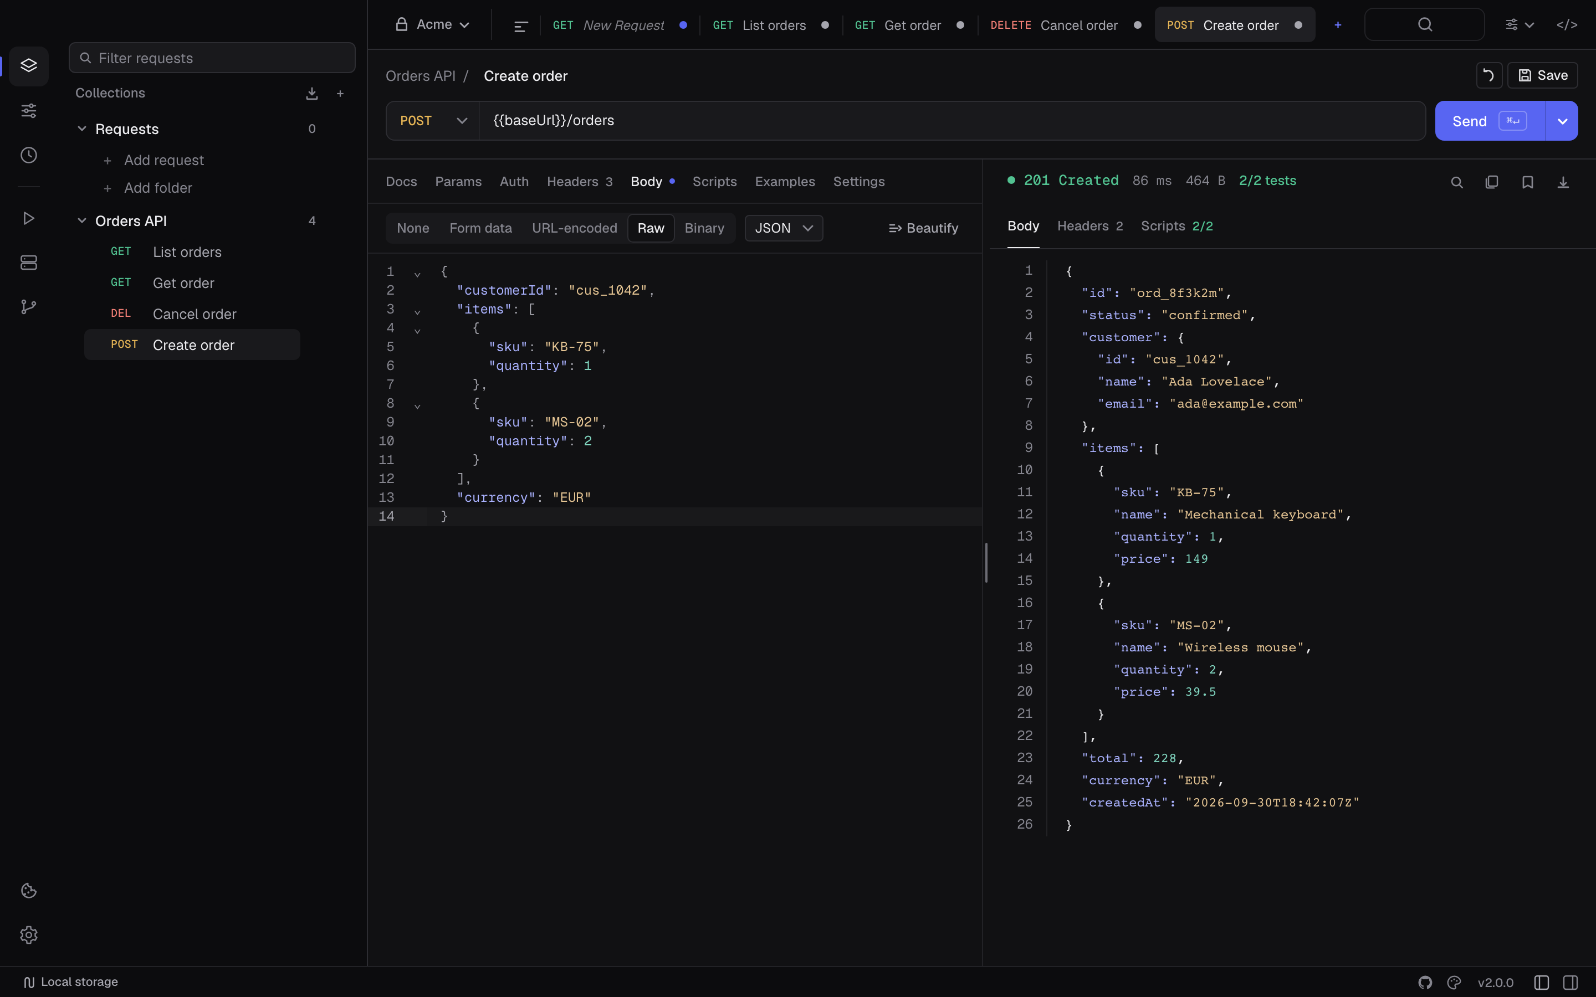Save response as example via bookmark icon
Screen dimensions: 1596x997
(1527, 182)
